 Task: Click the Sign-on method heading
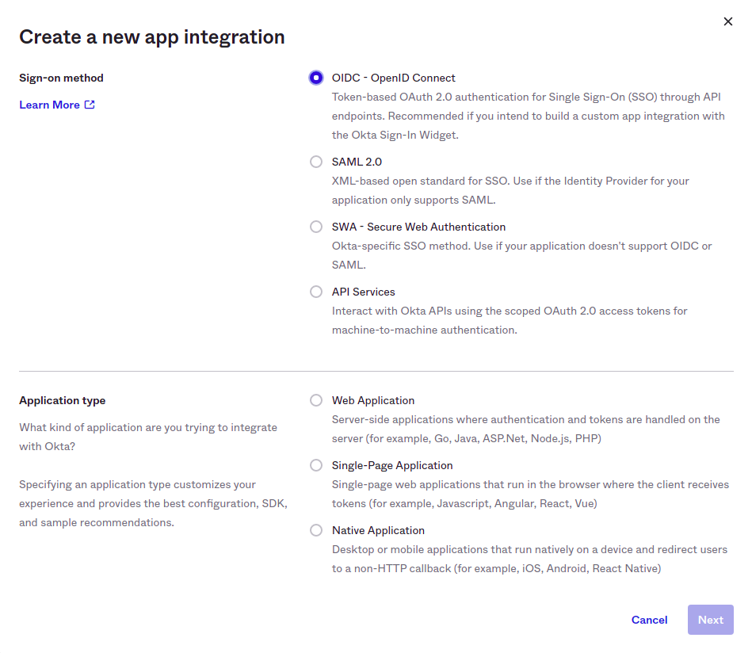tap(61, 78)
